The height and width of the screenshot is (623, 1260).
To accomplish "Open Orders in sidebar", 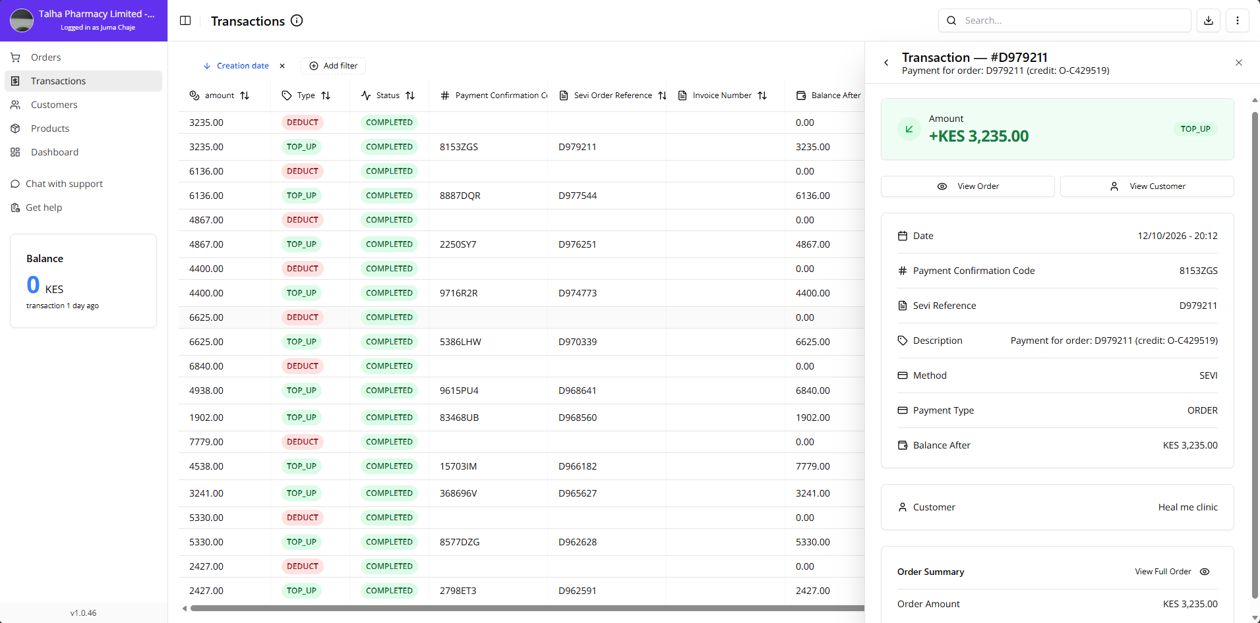I will pos(83,57).
